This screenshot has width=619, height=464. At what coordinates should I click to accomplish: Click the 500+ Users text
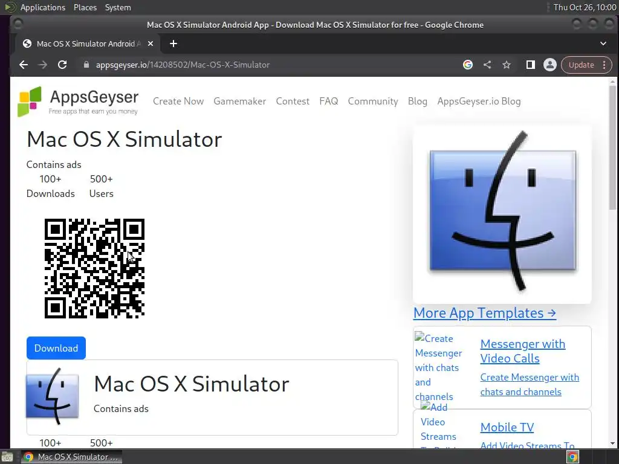102,186
